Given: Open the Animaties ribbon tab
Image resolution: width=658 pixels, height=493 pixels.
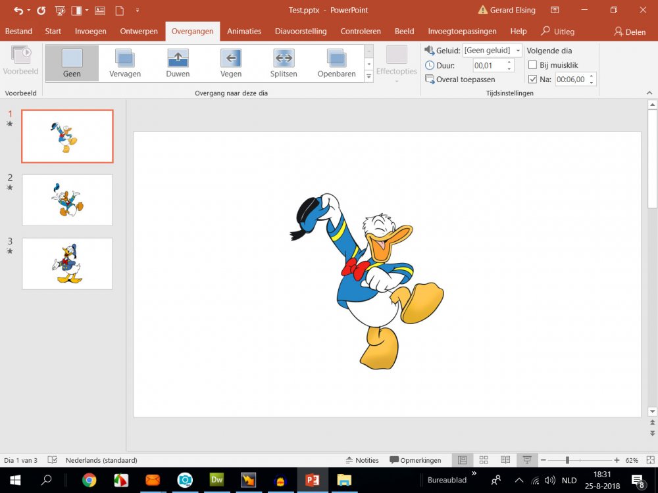Looking at the screenshot, I should [x=244, y=32].
